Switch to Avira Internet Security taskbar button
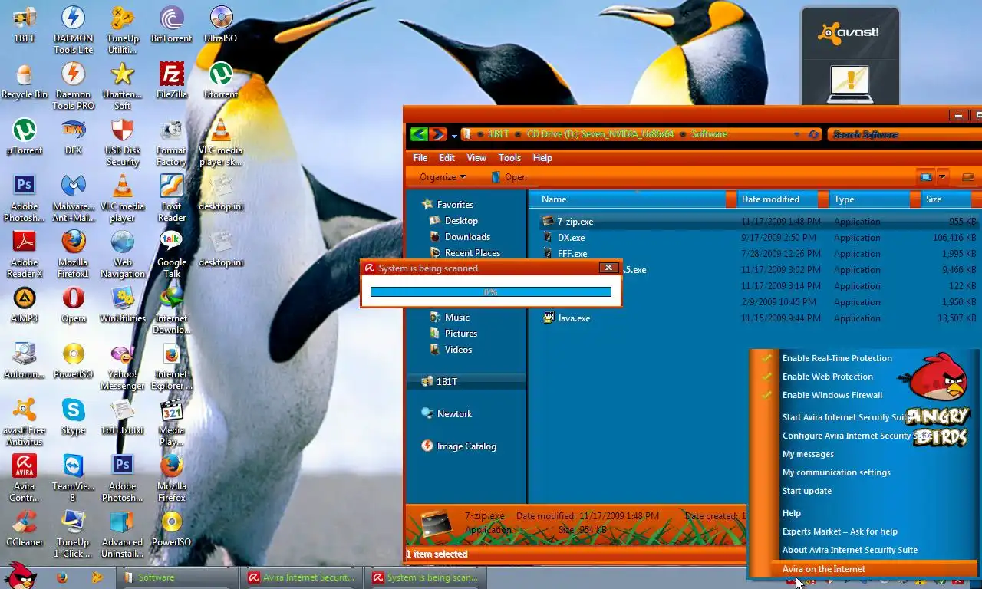This screenshot has height=589, width=982. coord(302,577)
